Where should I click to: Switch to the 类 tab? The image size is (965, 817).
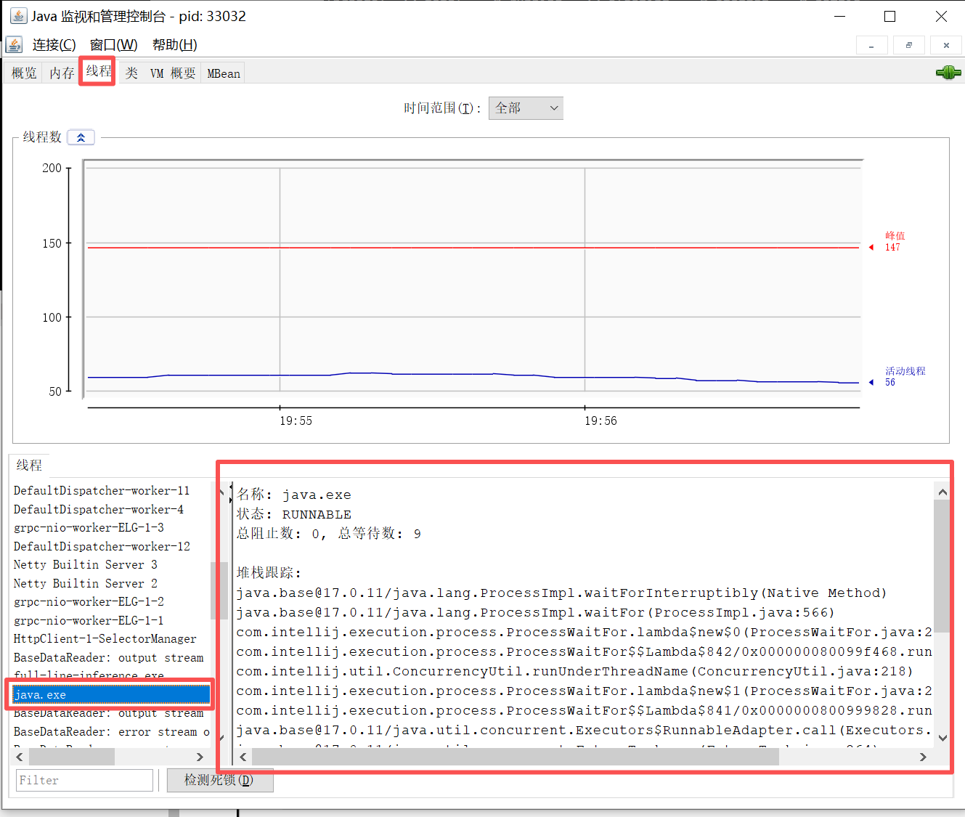point(131,73)
